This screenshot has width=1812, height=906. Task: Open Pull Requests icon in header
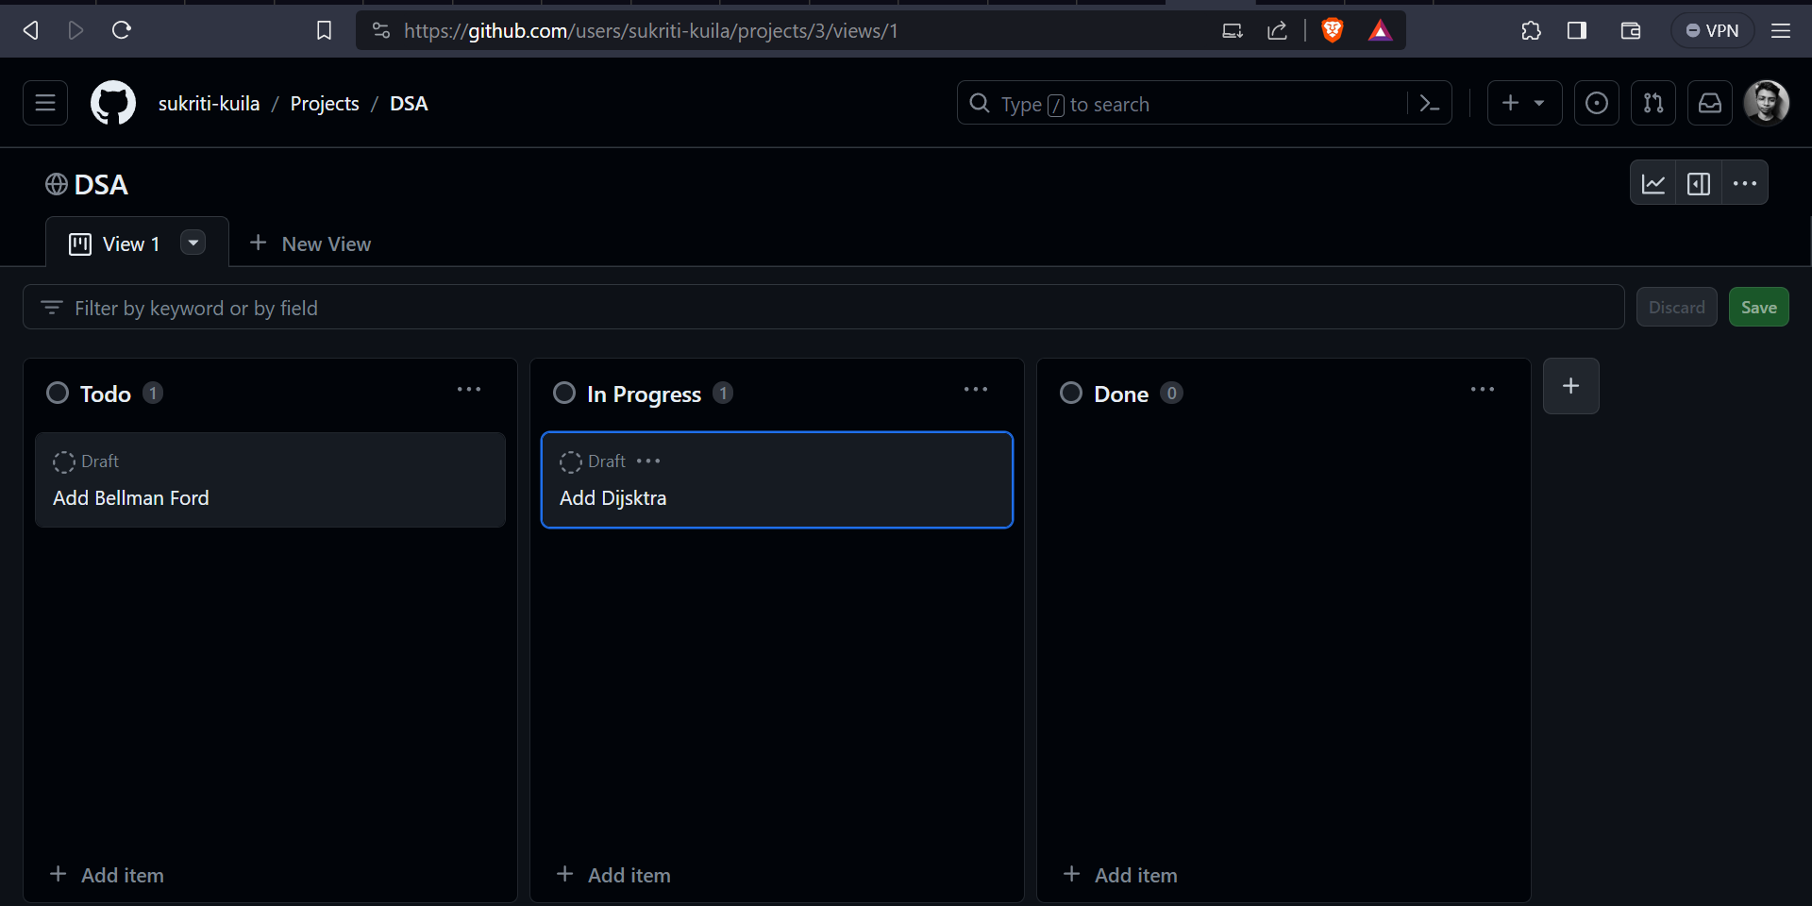(1653, 103)
